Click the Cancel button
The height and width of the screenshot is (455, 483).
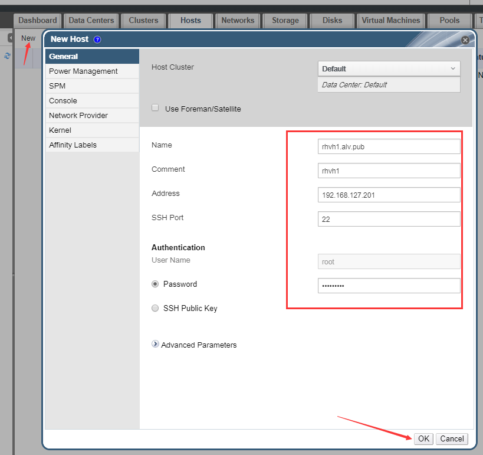pos(452,438)
